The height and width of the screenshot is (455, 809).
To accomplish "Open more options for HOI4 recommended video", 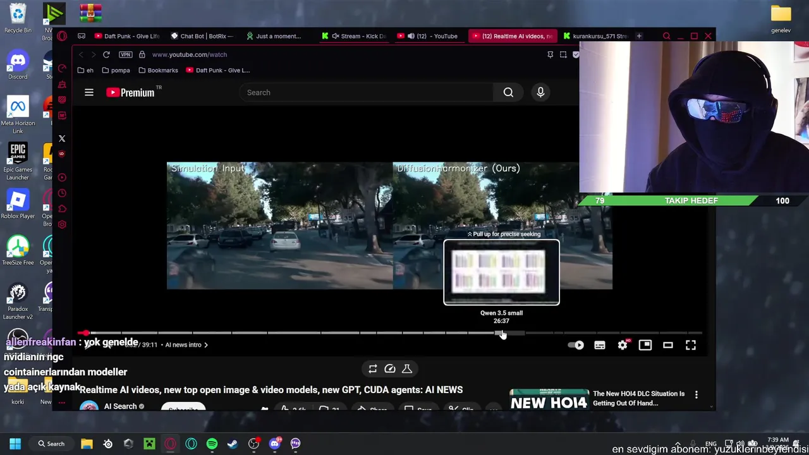I will click(696, 395).
